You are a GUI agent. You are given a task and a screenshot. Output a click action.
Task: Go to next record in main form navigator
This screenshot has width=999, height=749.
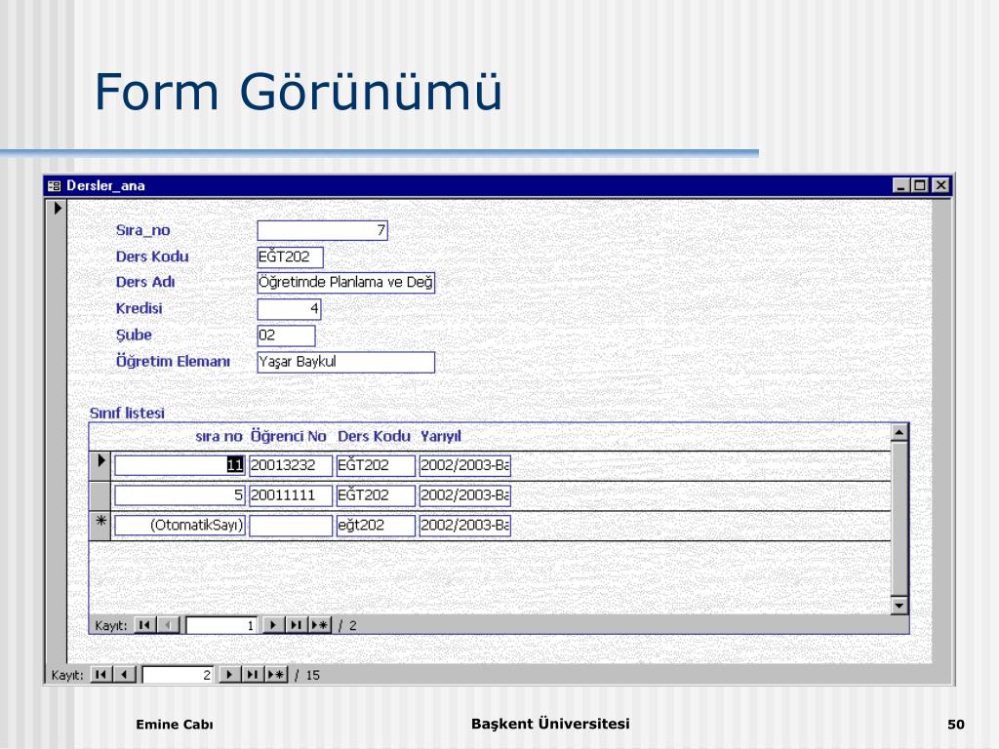(229, 675)
